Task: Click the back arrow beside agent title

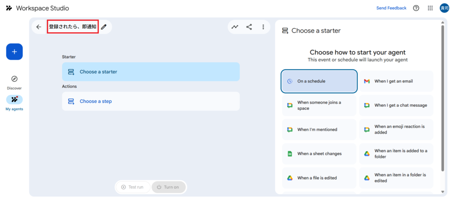Action: click(x=39, y=27)
